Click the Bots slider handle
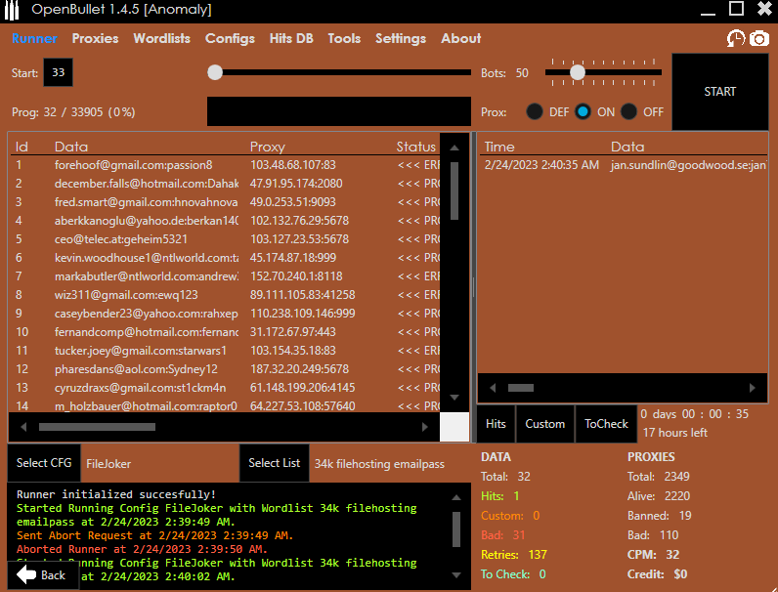Viewport: 778px width, 592px height. point(577,72)
